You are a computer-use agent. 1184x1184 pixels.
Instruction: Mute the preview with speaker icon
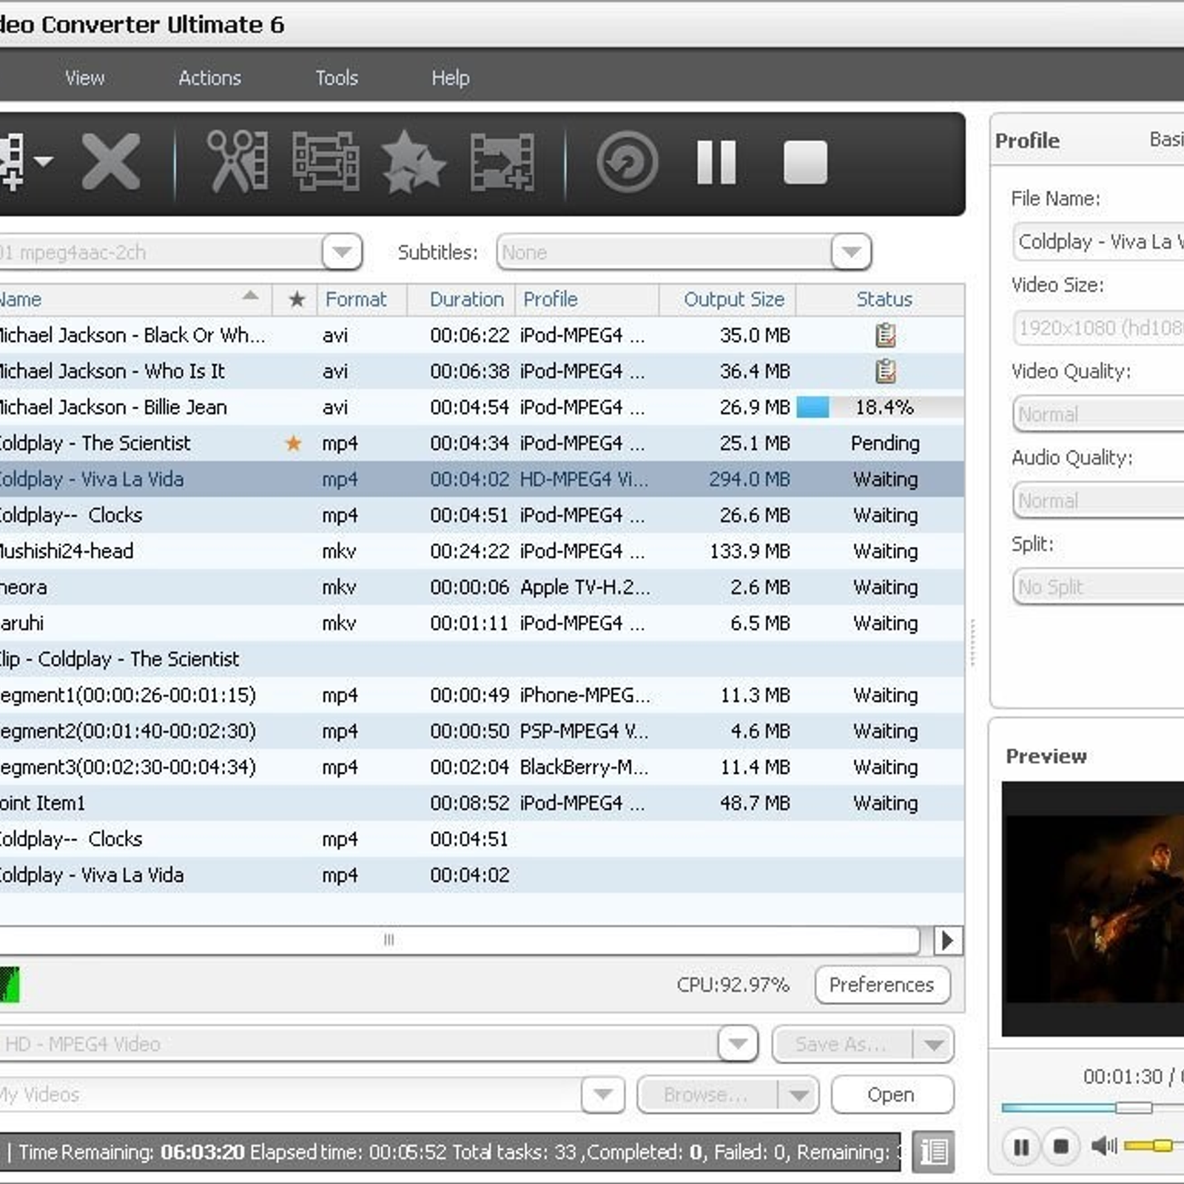tap(1104, 1146)
